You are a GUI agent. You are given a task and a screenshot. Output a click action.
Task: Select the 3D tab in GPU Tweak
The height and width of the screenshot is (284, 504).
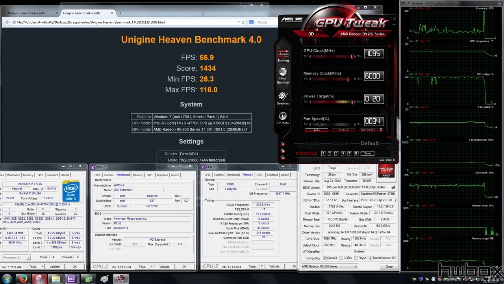tap(311, 34)
